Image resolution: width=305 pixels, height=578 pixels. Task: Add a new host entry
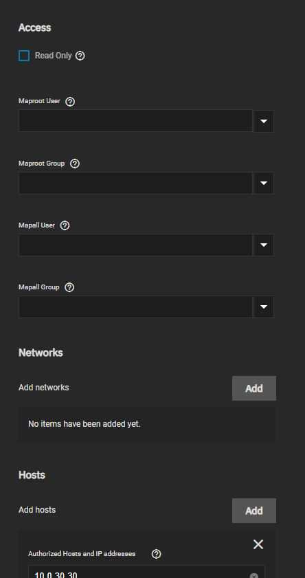253,511
